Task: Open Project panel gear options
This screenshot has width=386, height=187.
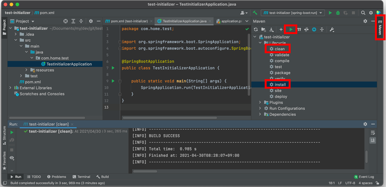Action: 91,21
